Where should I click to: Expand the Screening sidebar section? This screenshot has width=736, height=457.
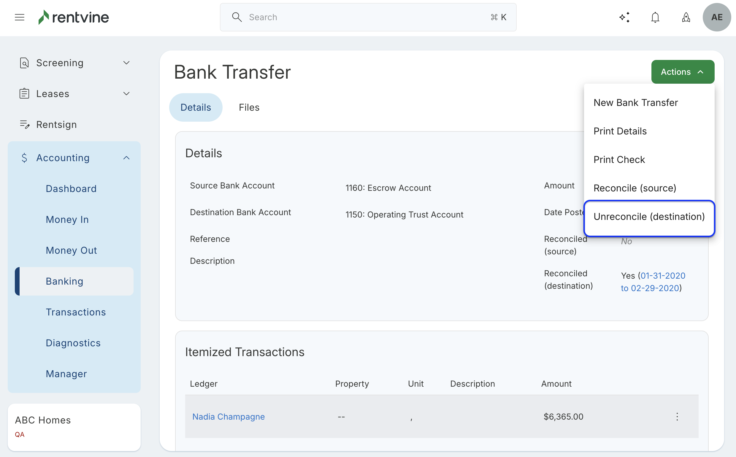tap(126, 63)
